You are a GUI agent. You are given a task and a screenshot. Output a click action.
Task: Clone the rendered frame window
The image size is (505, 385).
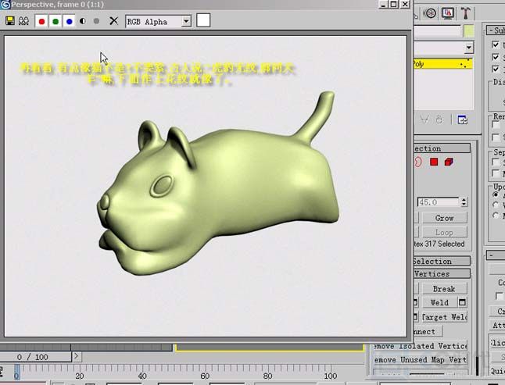(23, 21)
